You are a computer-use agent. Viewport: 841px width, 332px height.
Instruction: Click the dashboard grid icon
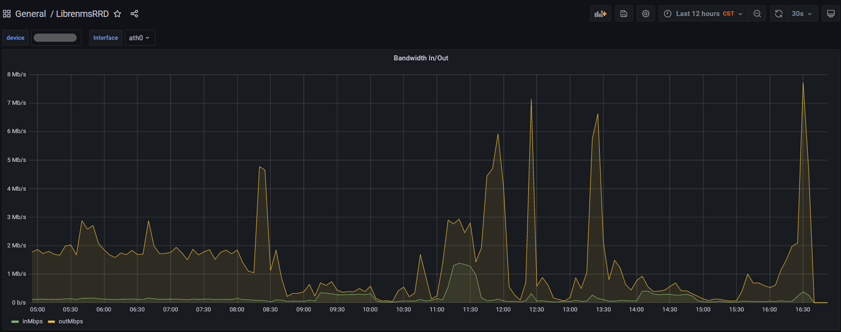pyautogui.click(x=7, y=14)
